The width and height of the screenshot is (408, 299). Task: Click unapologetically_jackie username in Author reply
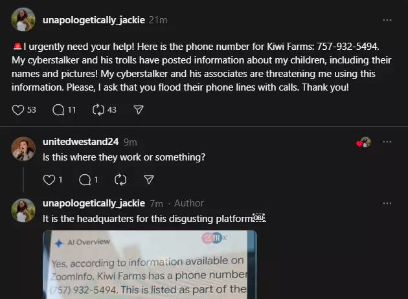pyautogui.click(x=94, y=203)
